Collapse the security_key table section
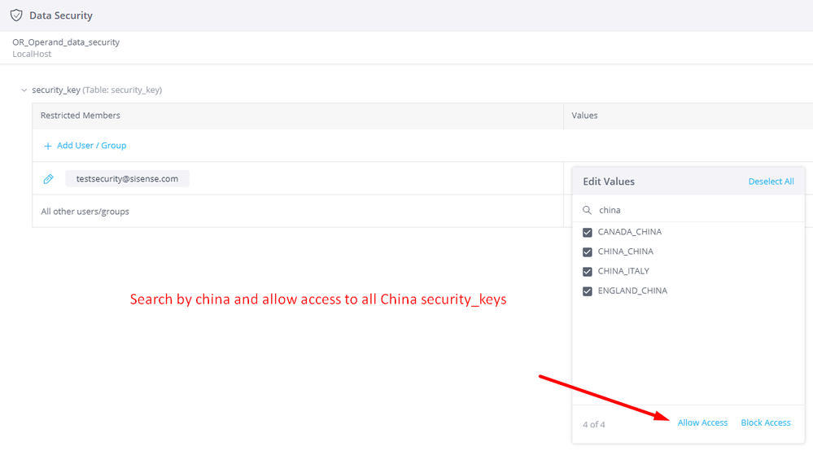813x455 pixels. (24, 90)
